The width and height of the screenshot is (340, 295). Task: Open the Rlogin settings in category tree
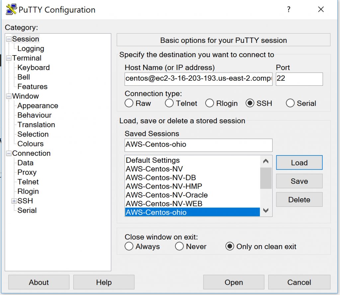(28, 192)
